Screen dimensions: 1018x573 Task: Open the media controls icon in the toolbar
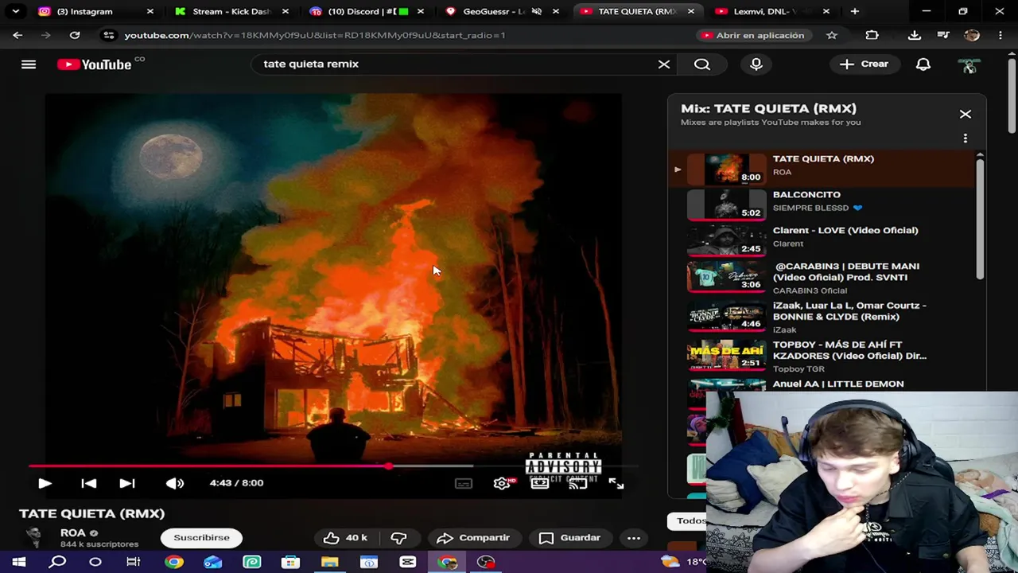click(943, 35)
